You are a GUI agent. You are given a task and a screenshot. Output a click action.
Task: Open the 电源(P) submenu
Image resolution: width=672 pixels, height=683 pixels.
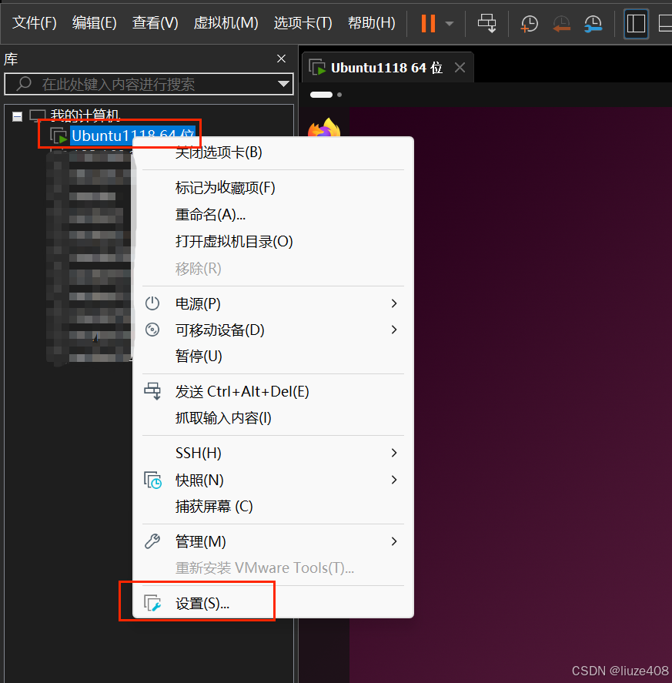(273, 303)
